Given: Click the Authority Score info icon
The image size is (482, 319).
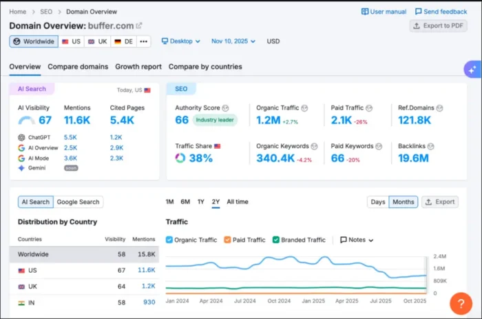Looking at the screenshot, I should 226,108.
